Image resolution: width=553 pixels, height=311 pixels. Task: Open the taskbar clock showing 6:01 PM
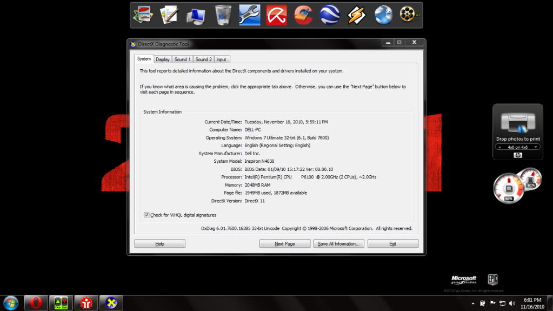(532, 303)
